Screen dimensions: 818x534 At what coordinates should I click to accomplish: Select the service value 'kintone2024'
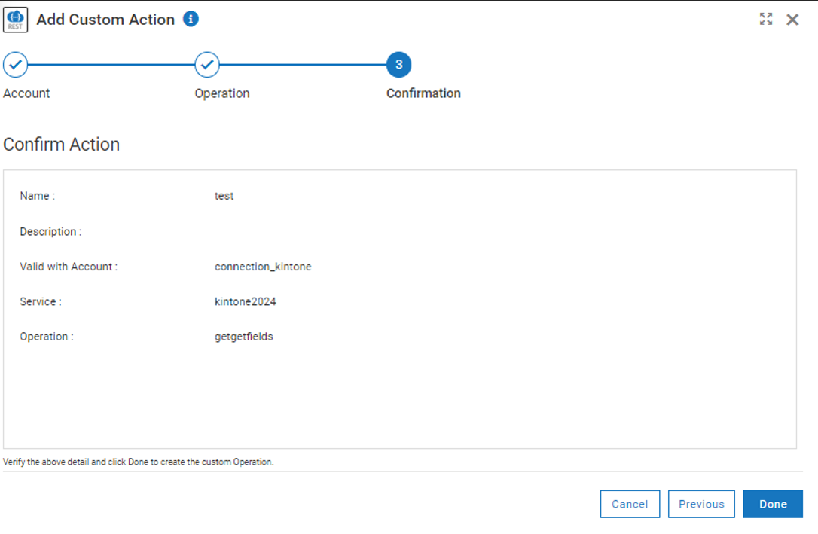(246, 302)
